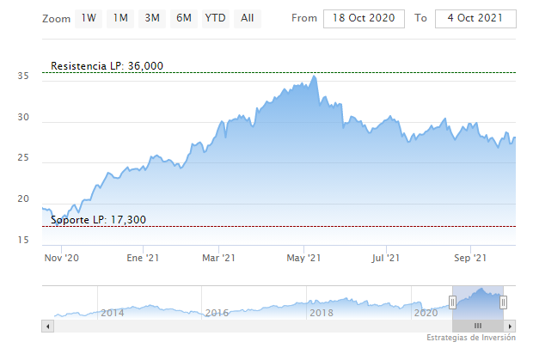Show All time range

pos(248,18)
